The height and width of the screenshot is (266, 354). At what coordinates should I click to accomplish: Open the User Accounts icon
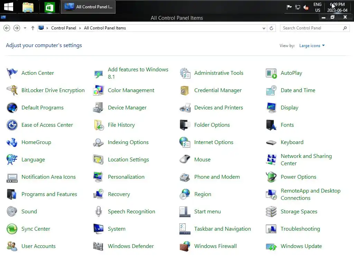(x=12, y=246)
